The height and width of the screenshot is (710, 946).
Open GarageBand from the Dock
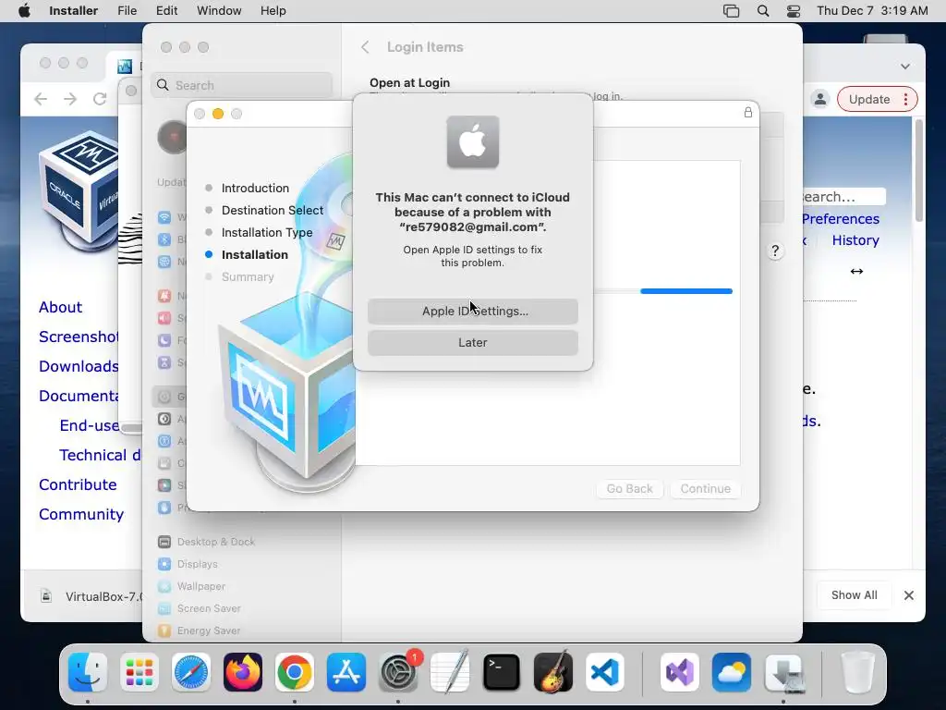coord(553,672)
